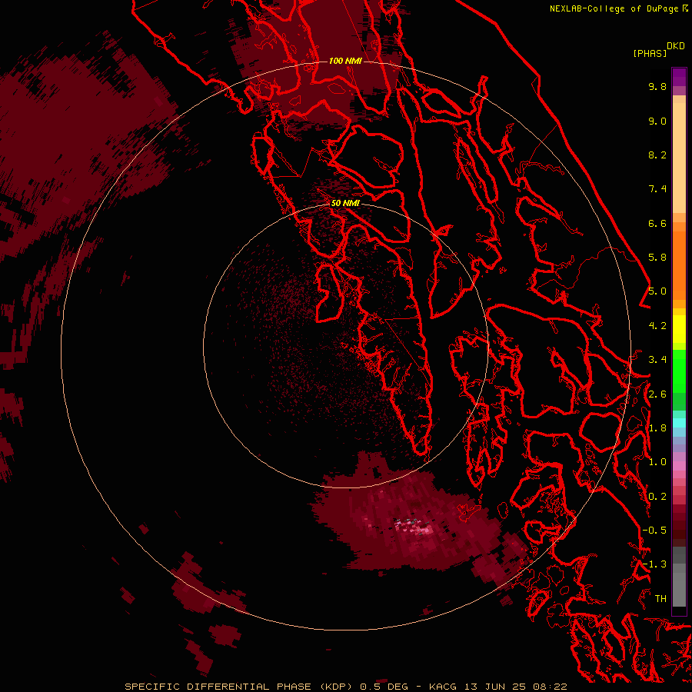
Task: Click the -1.3 scale value
Action: (x=654, y=564)
